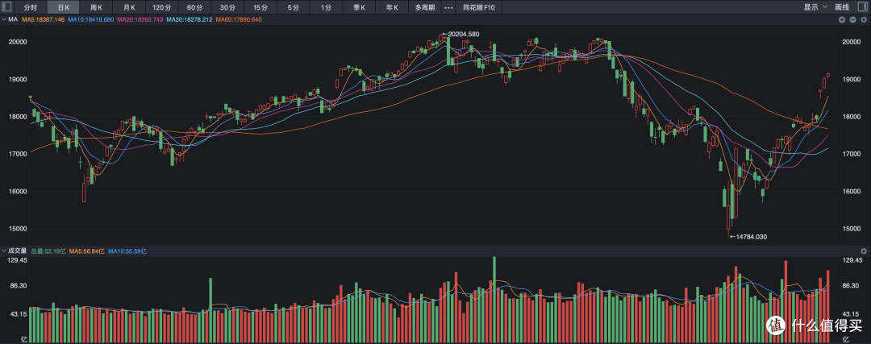Open more periods via the ellipsis
Screen dimensions: 871x344
448,7
